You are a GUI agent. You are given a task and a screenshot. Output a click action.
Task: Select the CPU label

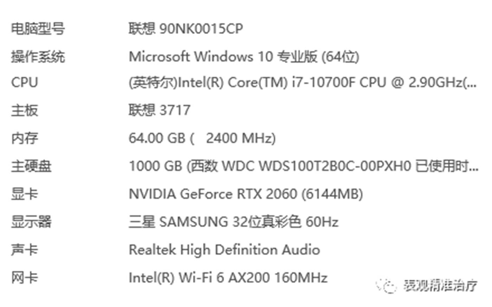click(24, 83)
